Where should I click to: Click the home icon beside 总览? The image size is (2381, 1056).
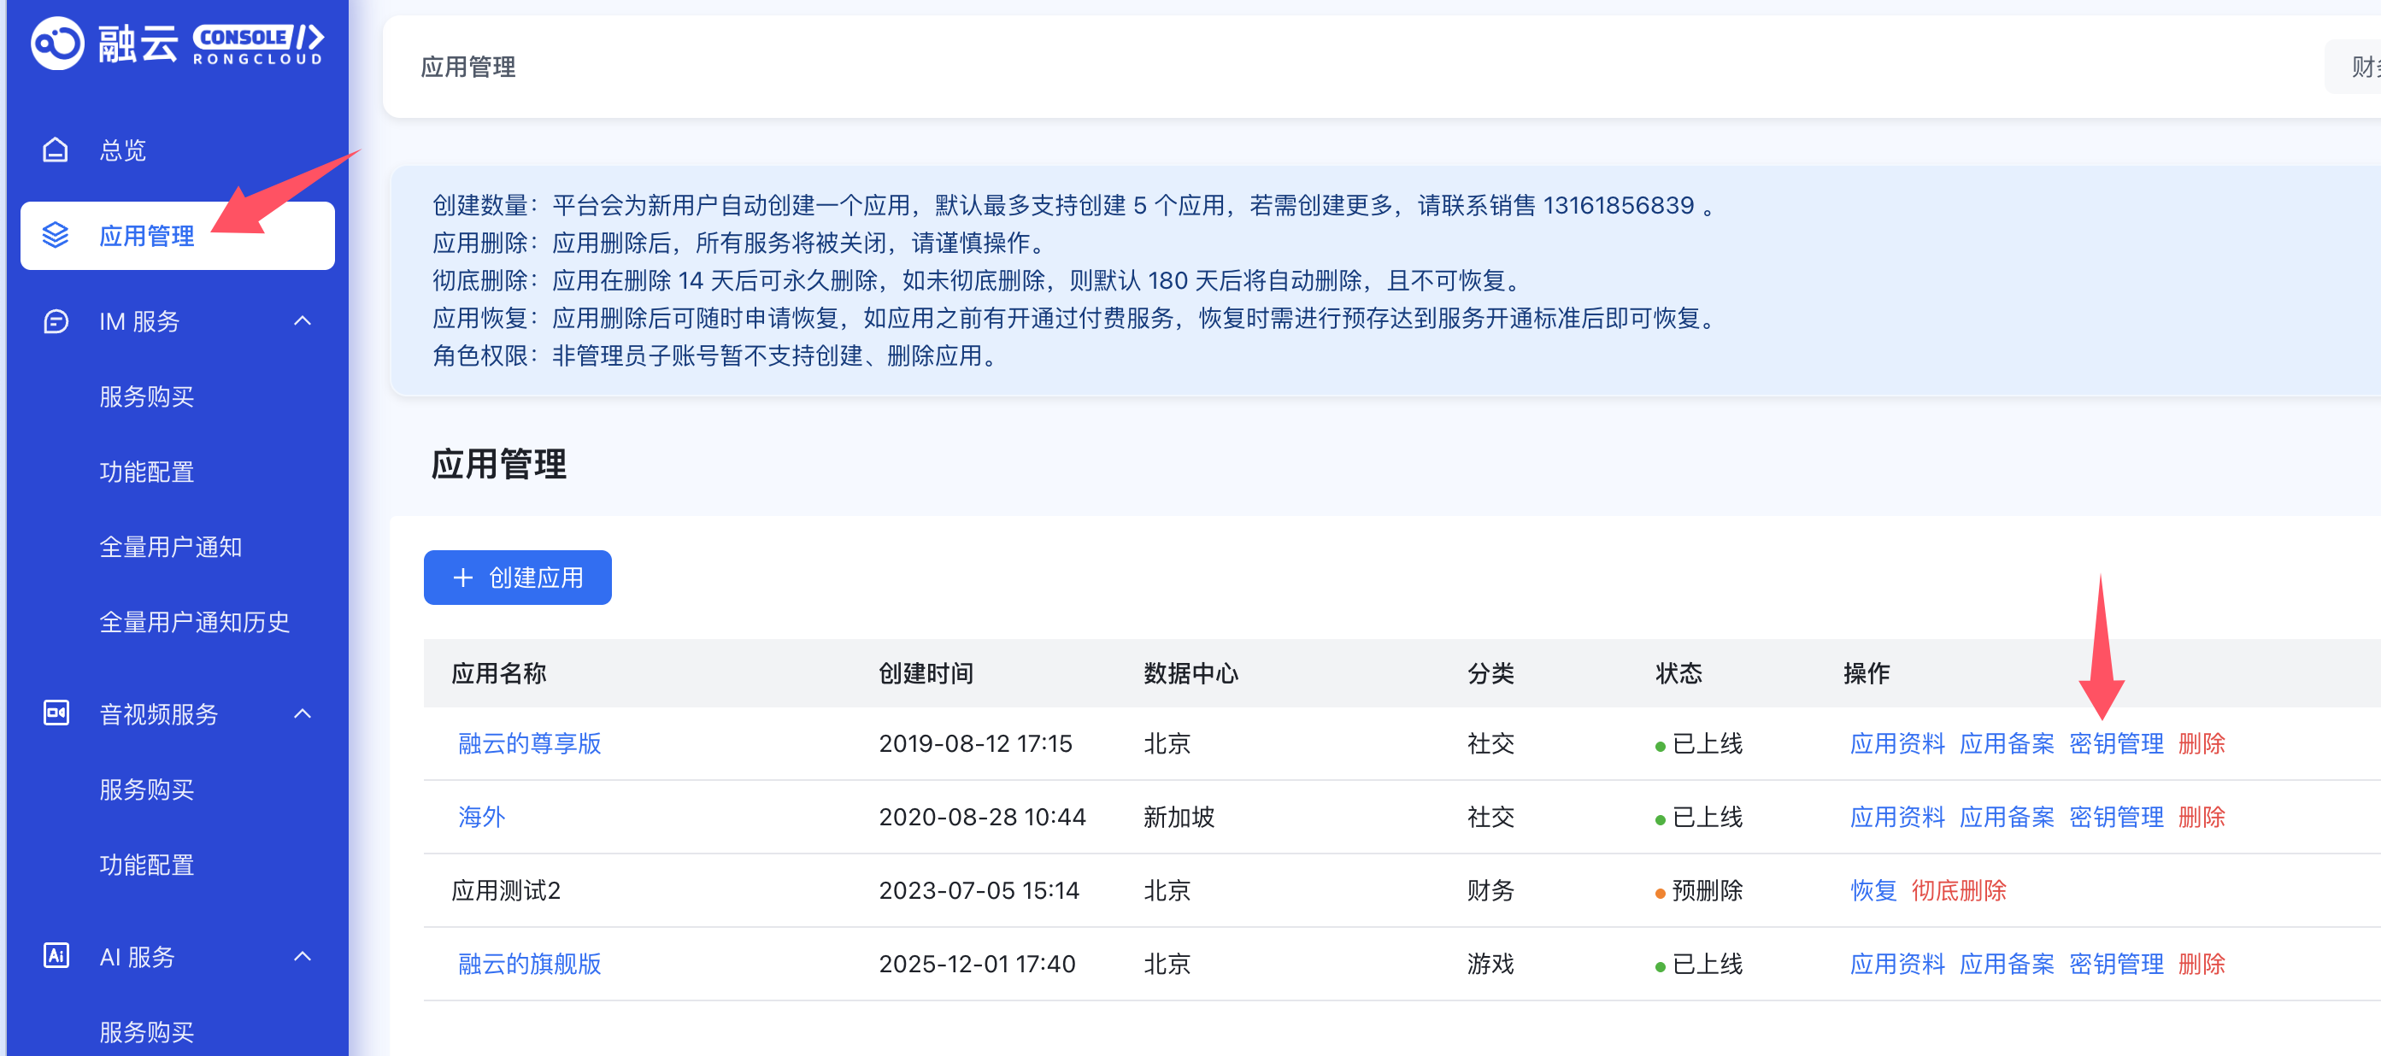pos(56,150)
